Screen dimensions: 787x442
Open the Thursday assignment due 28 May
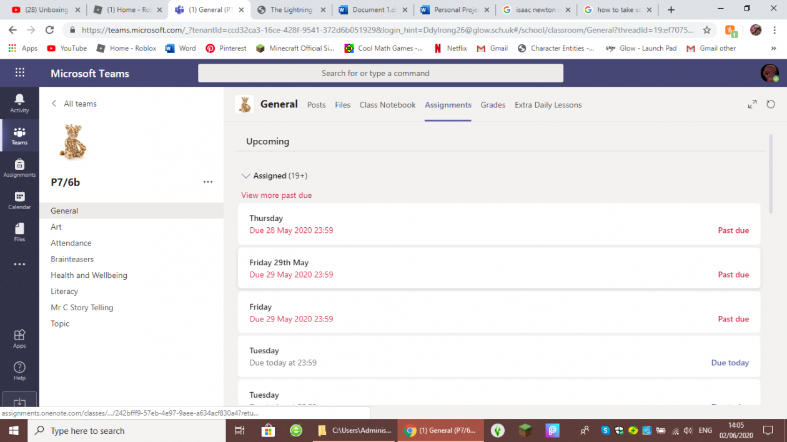point(499,224)
